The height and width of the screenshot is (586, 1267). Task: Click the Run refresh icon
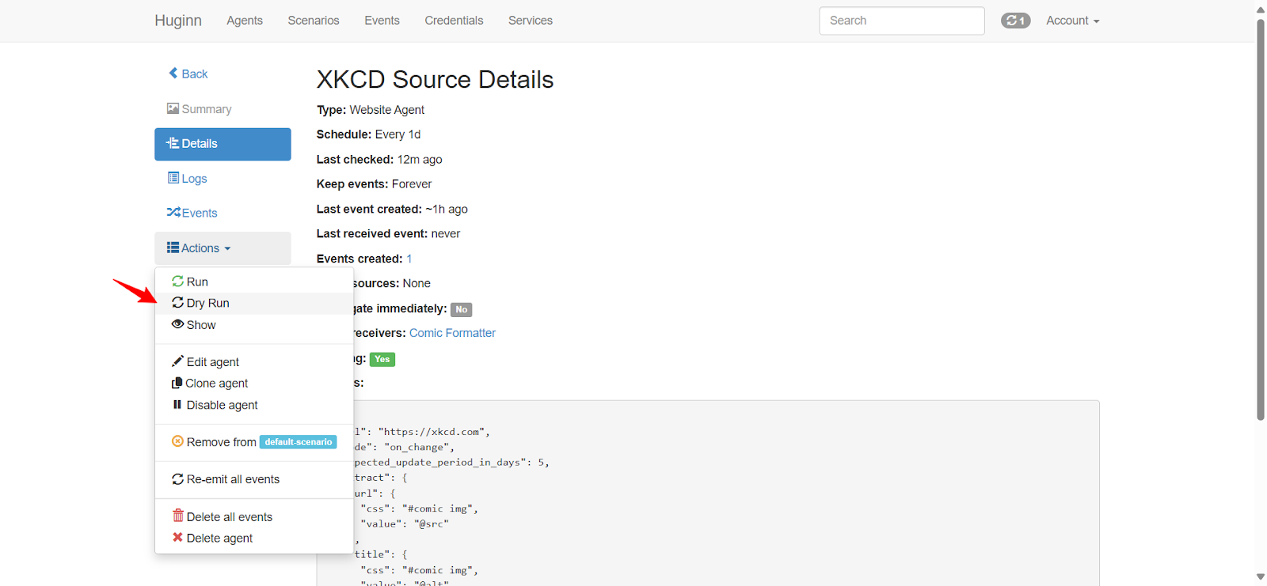178,282
